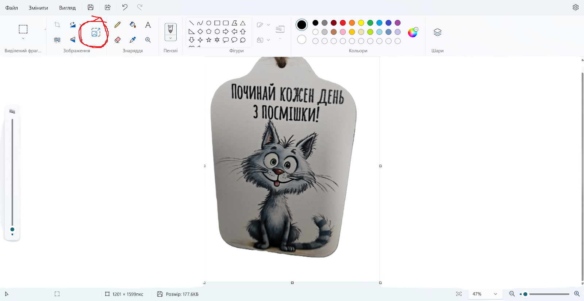Choose the six-point star shape
The height and width of the screenshot is (301, 584).
(x=217, y=40)
